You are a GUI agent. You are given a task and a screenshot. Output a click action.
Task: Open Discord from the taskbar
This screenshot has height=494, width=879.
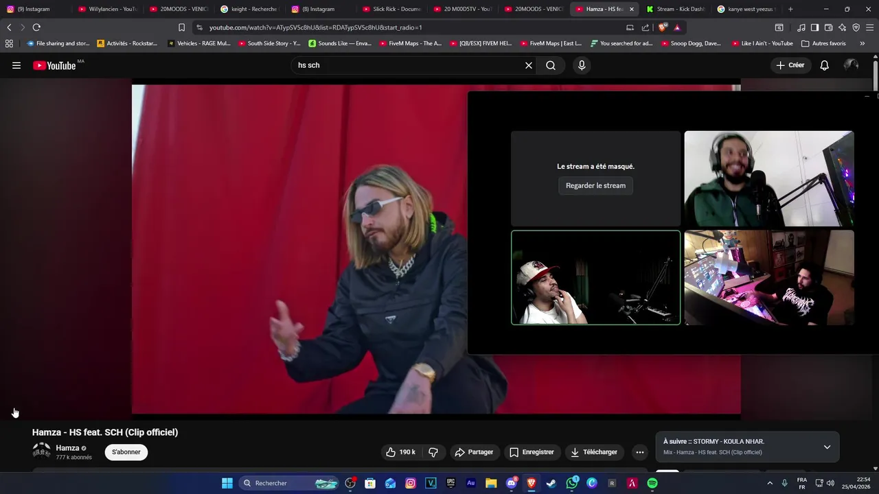512,483
